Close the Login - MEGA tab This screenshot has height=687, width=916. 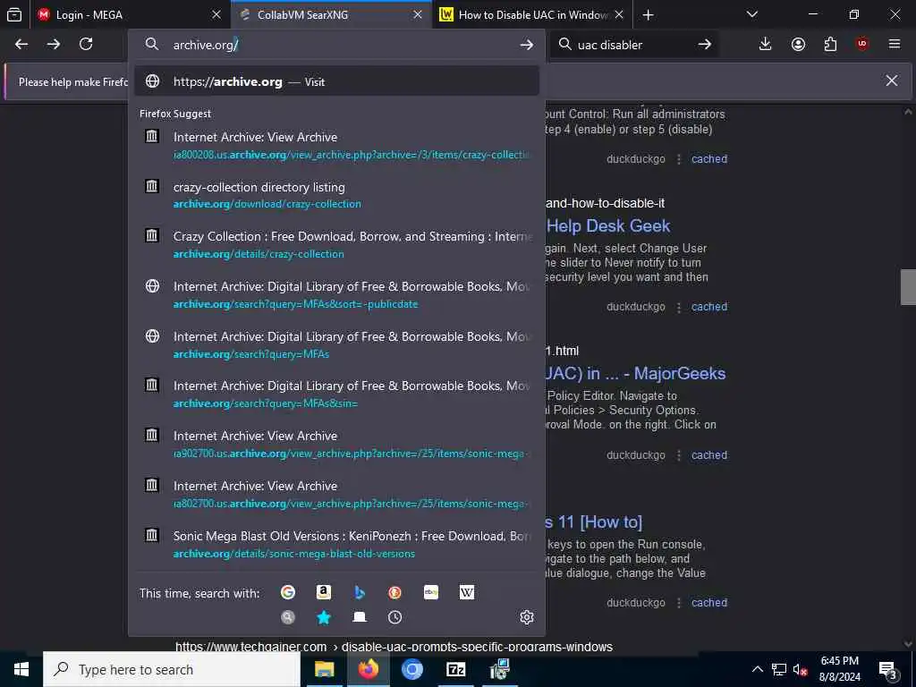[216, 15]
